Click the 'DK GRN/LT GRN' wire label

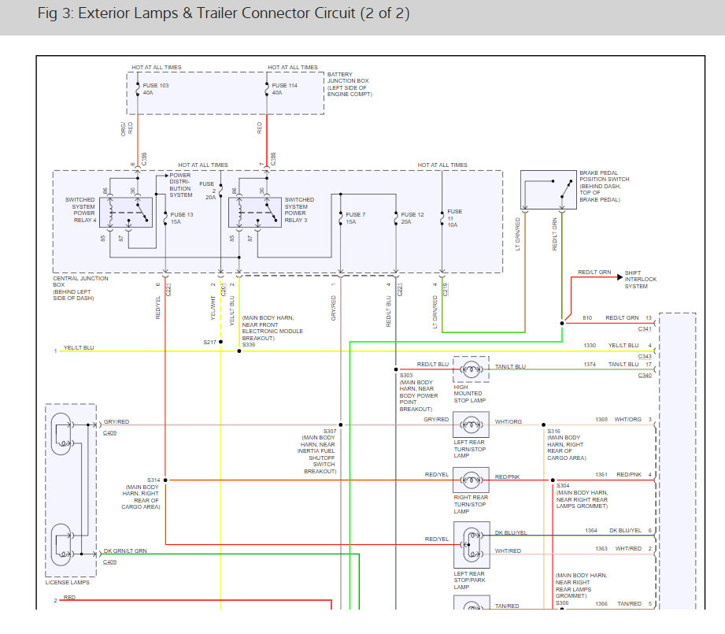125,551
